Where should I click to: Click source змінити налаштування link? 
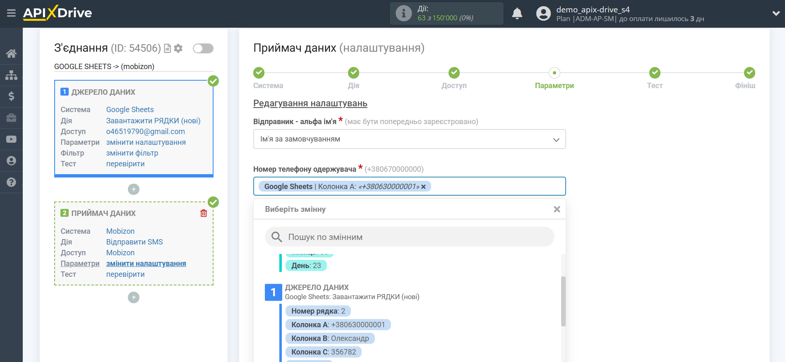[146, 142]
